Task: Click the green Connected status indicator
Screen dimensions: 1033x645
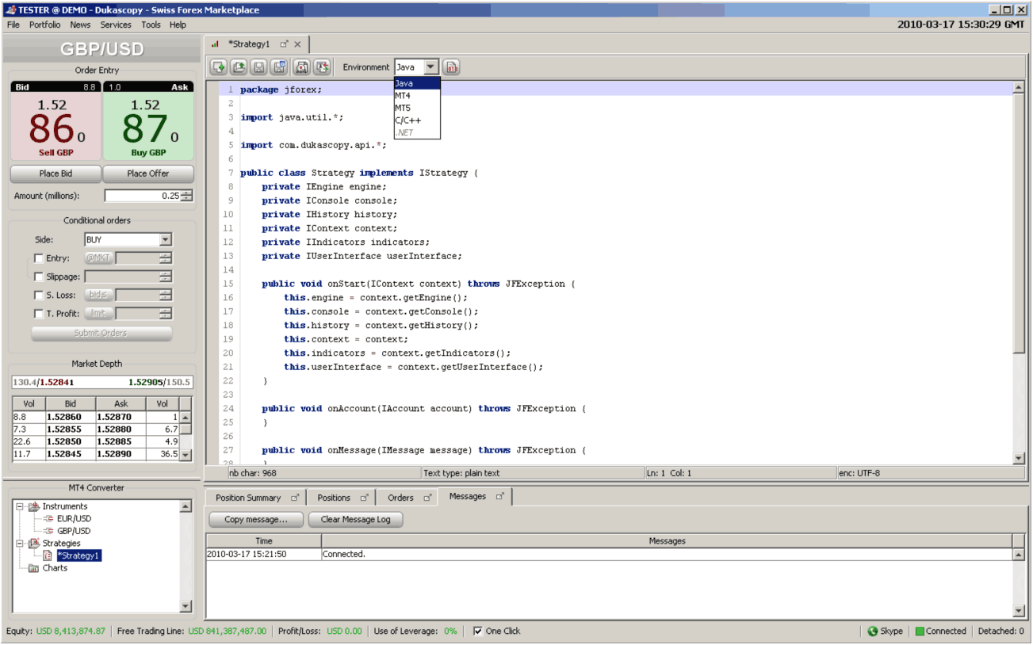Action: [x=920, y=632]
